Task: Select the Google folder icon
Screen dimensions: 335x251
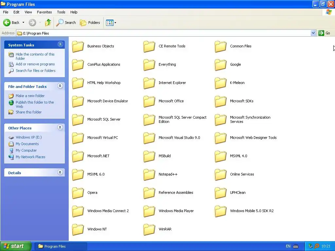Action: (x=220, y=65)
